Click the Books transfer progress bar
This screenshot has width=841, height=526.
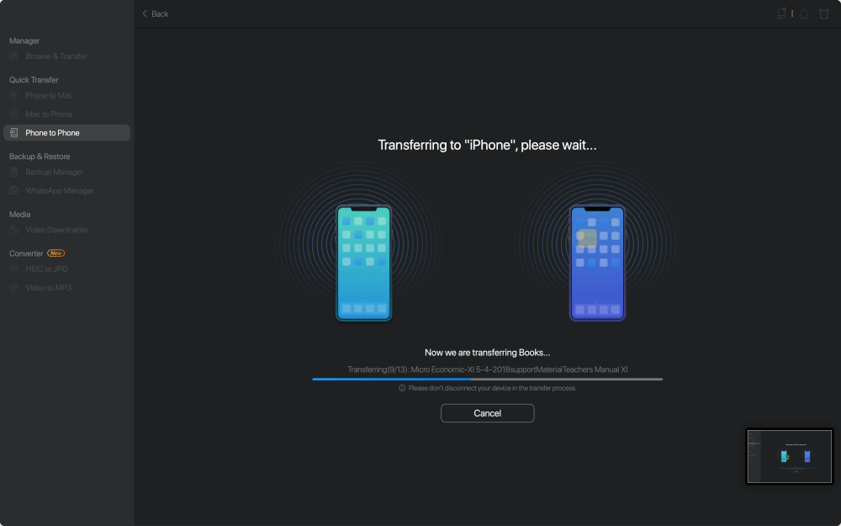pyautogui.click(x=487, y=379)
